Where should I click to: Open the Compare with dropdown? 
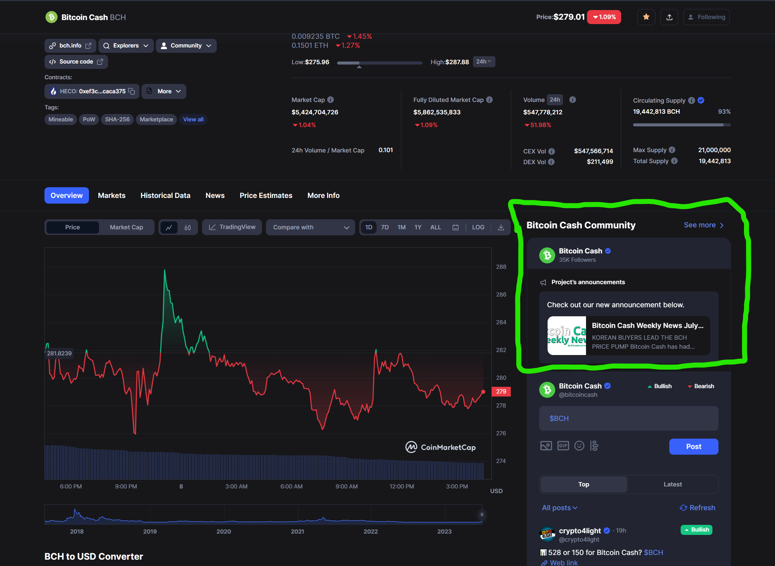pos(310,227)
